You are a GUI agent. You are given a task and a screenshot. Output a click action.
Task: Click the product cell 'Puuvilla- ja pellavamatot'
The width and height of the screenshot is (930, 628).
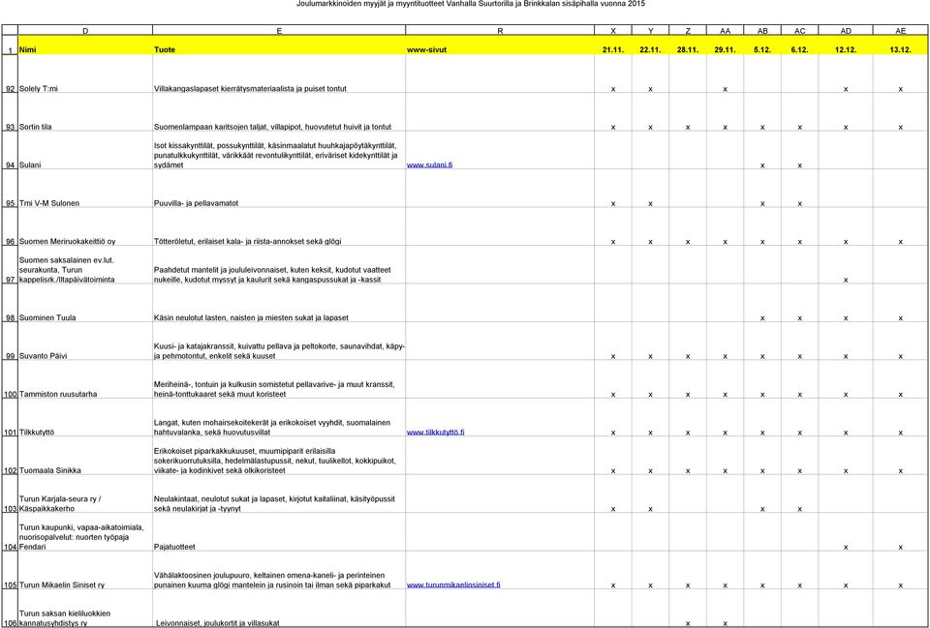click(279, 189)
